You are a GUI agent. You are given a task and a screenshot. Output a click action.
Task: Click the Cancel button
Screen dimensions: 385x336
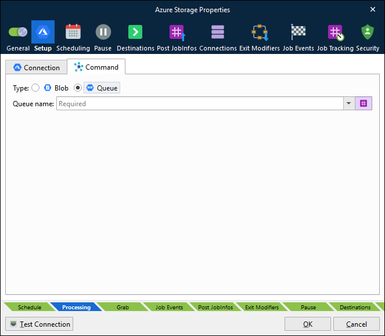[357, 324]
